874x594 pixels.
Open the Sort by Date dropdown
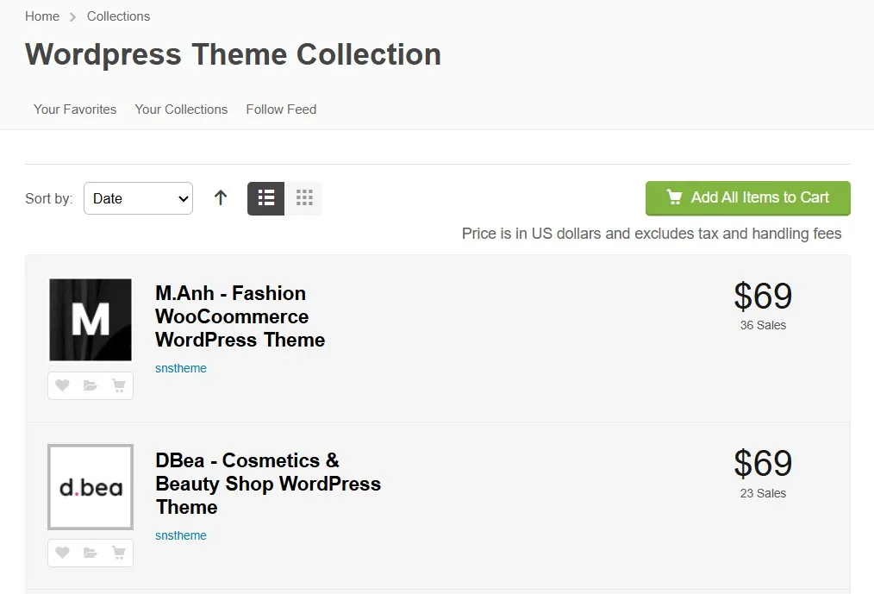[138, 198]
